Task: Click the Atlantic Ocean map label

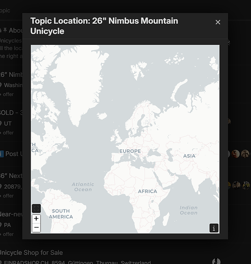Action: (83, 187)
